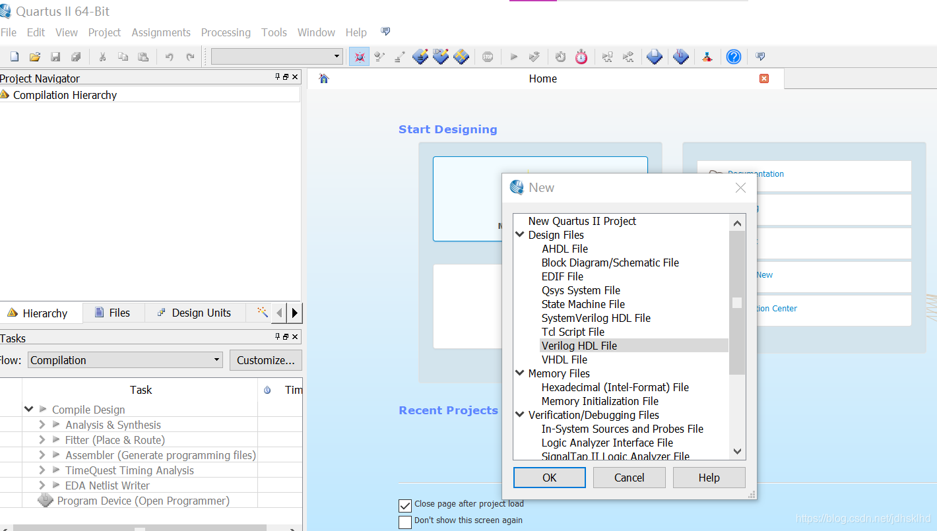Collapse the Compile Design task

(x=28, y=409)
